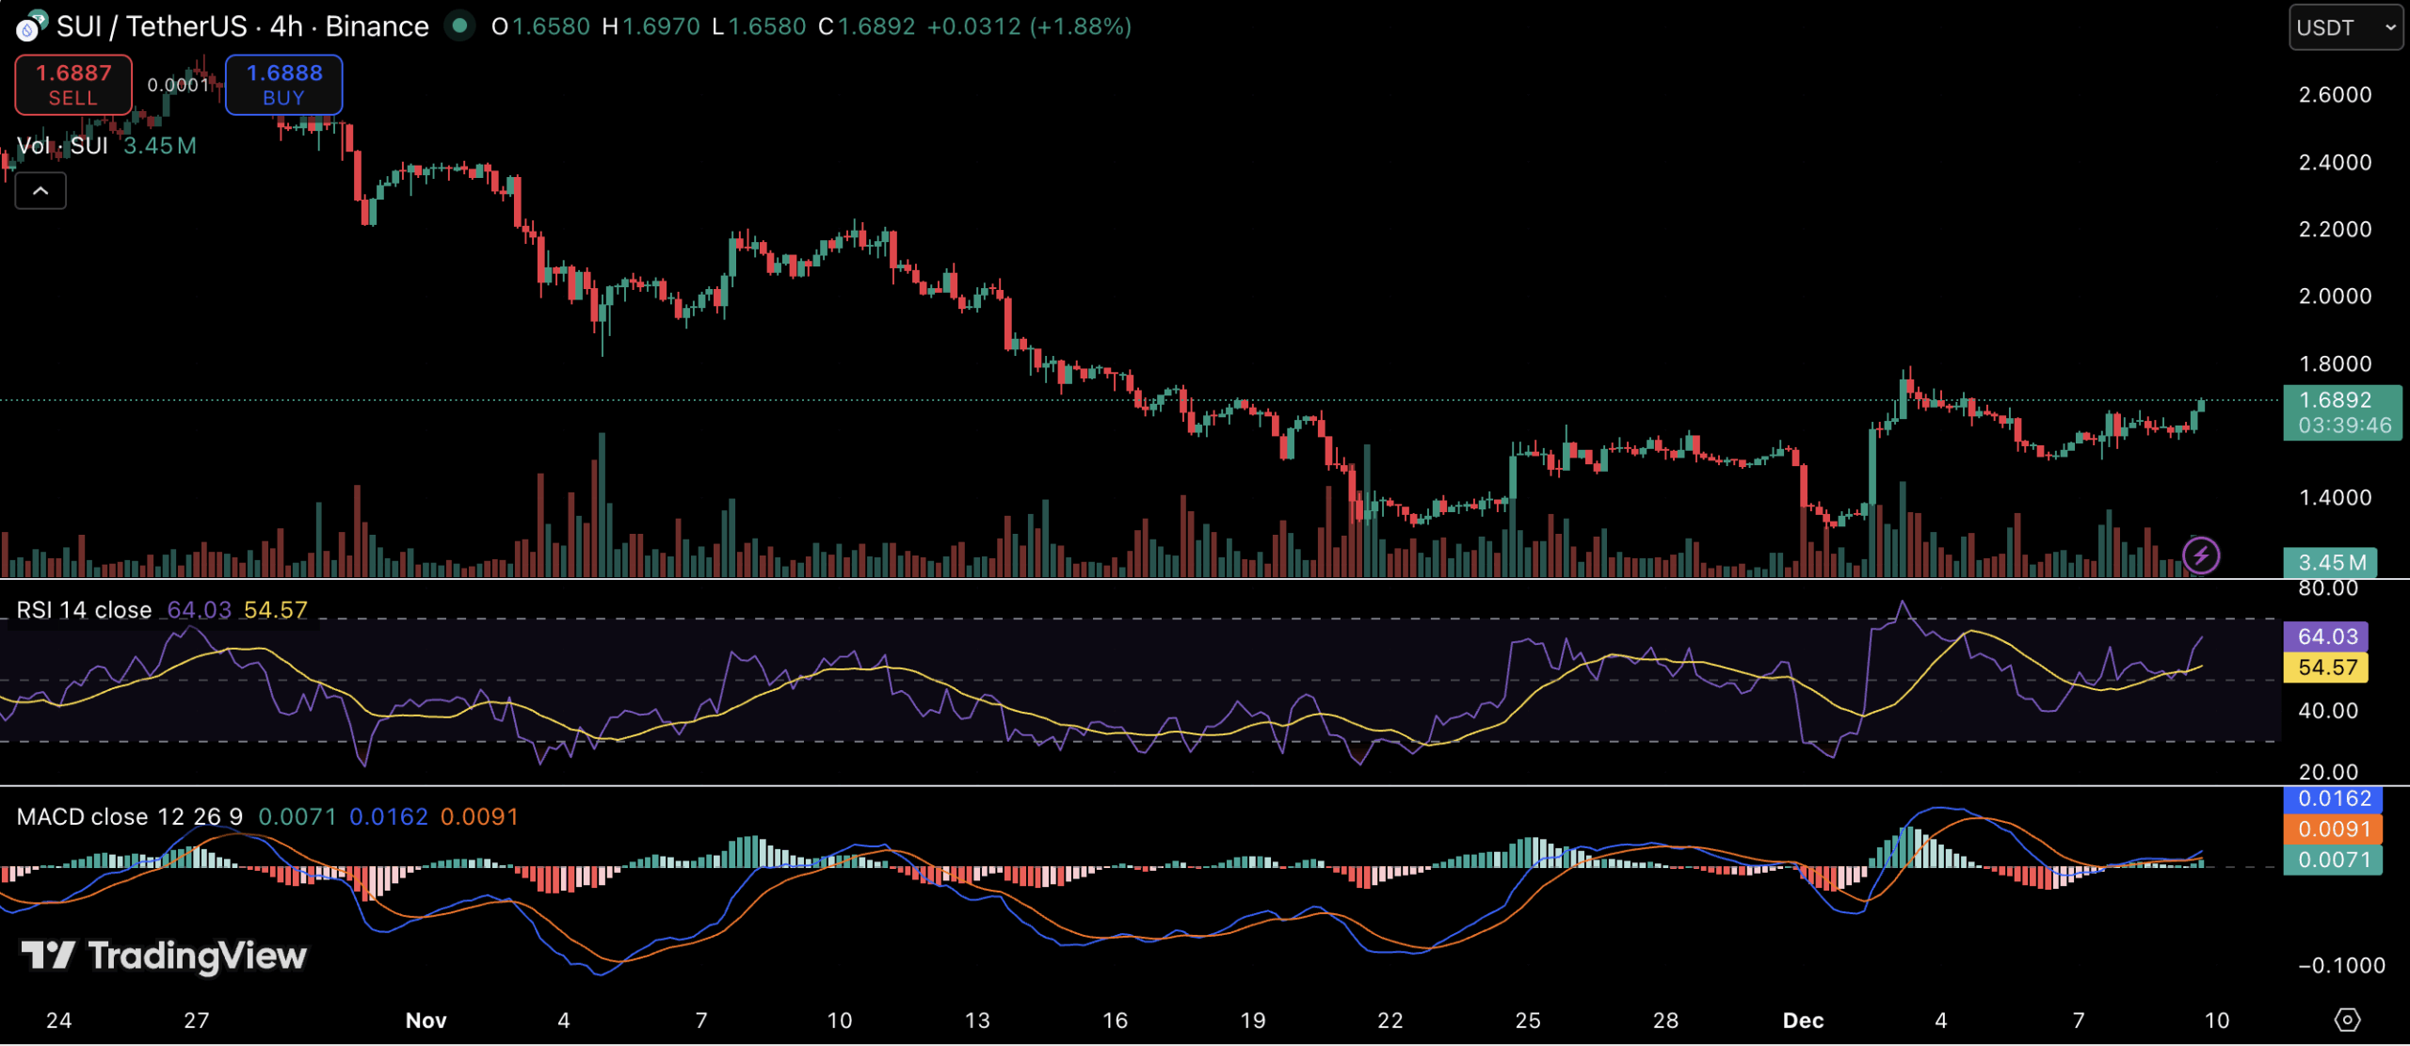Viewport: 2410px width, 1046px height.
Task: Click the blue MACD value tag 0.0162
Action: point(2333,798)
